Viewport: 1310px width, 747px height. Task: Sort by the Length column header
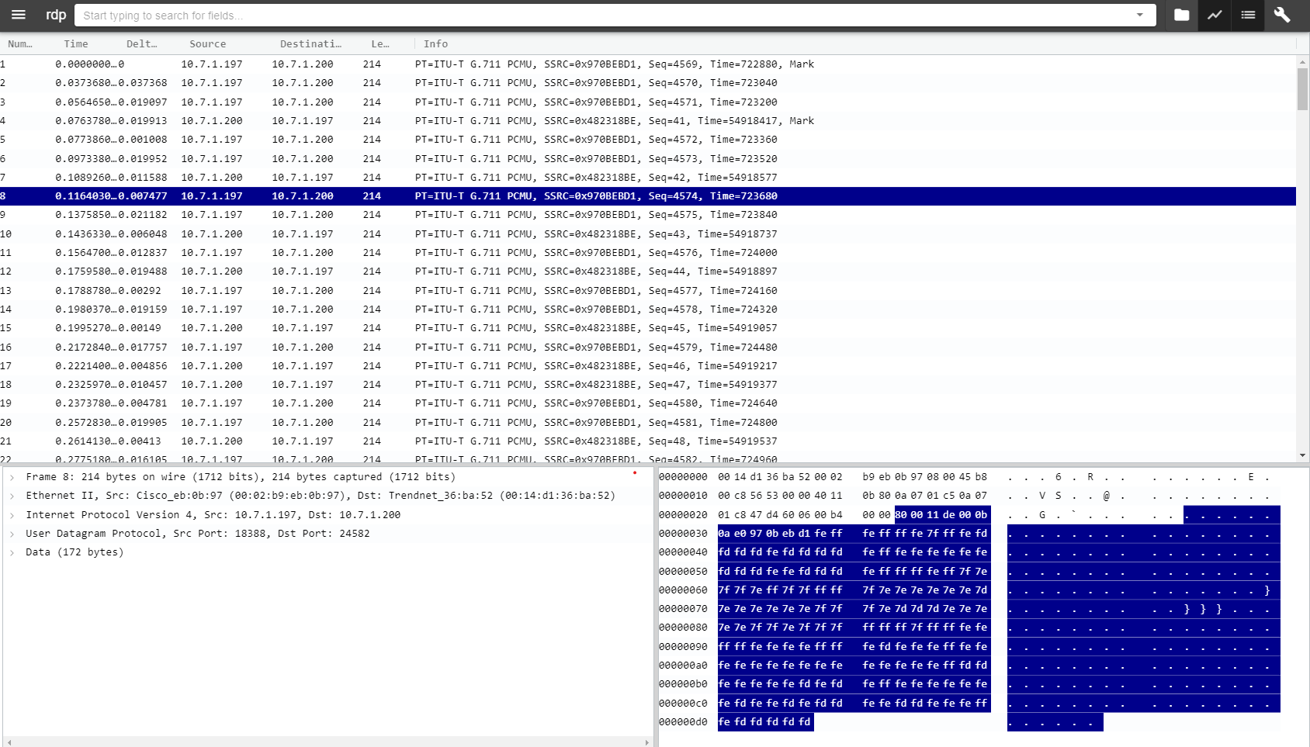click(x=380, y=44)
